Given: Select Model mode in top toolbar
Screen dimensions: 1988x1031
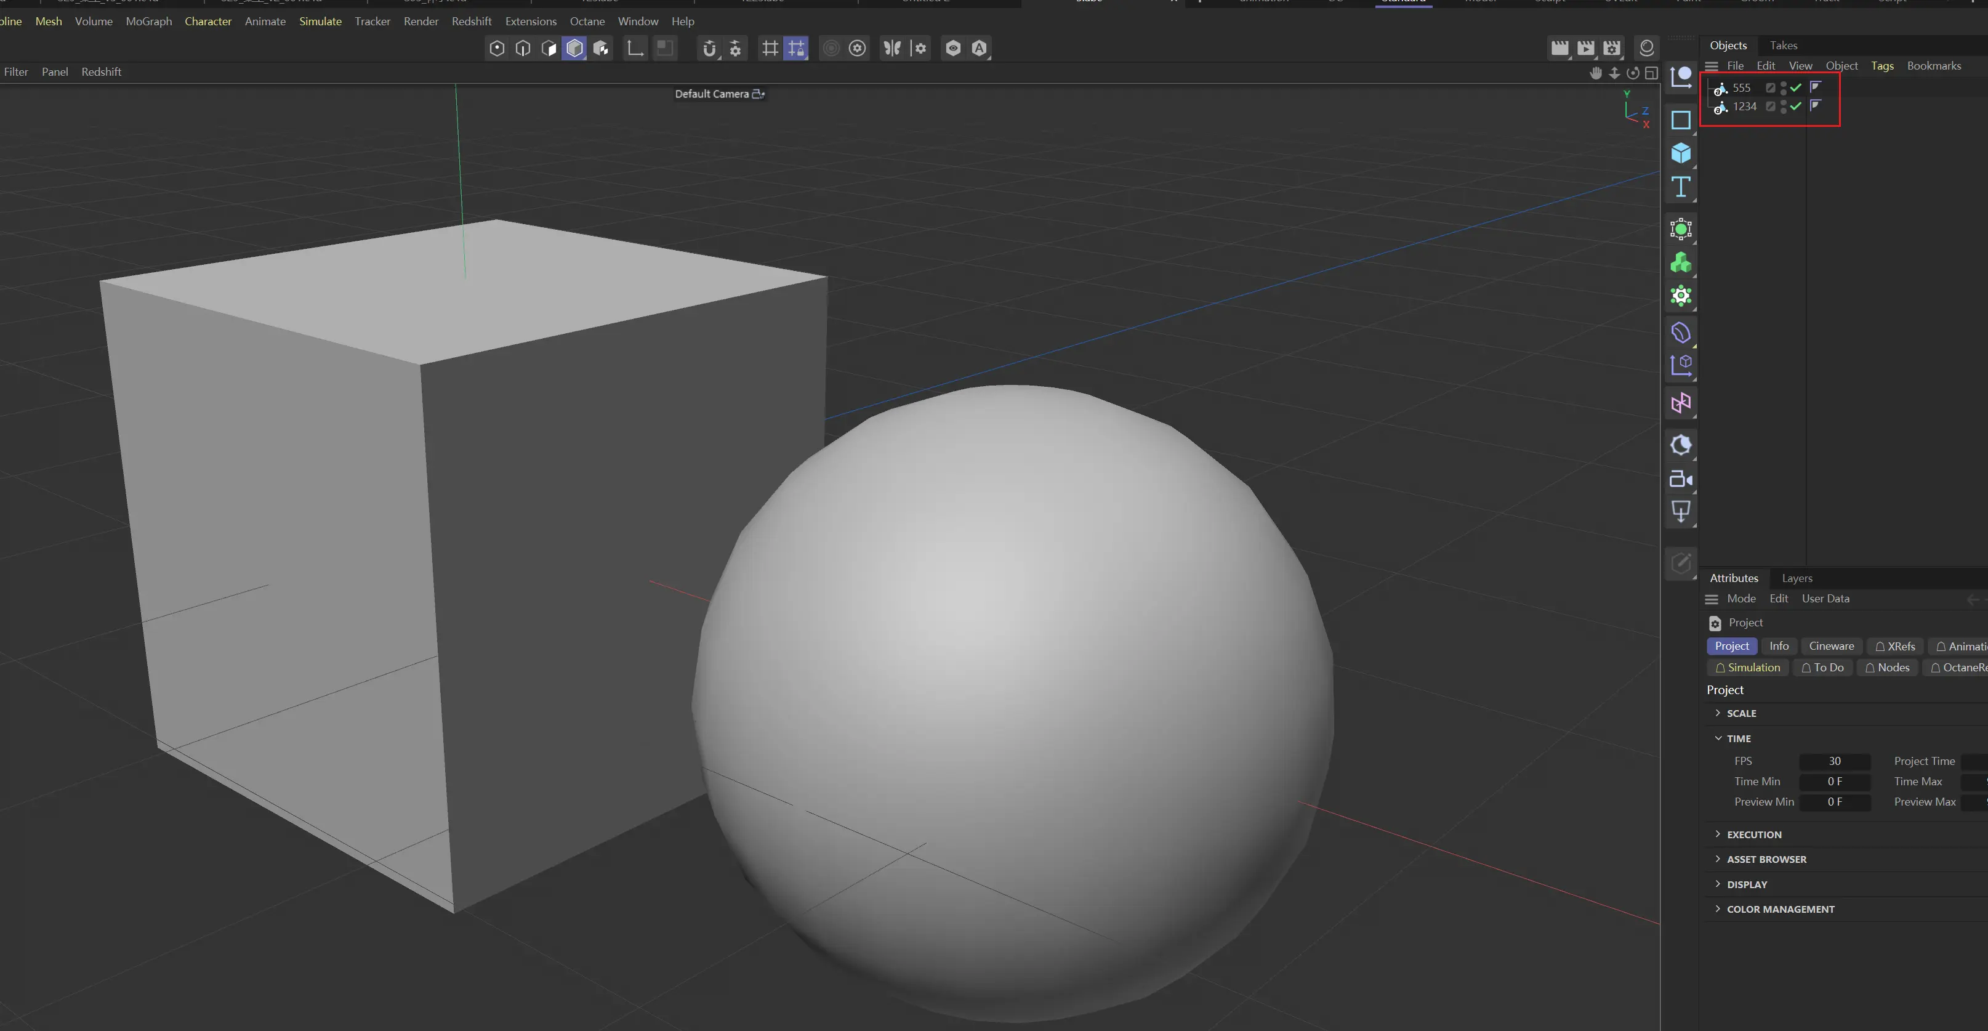Looking at the screenshot, I should click(x=575, y=49).
